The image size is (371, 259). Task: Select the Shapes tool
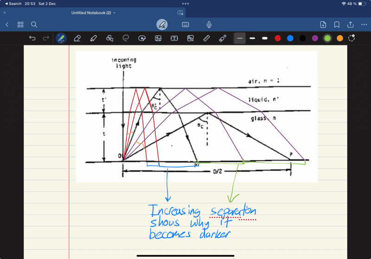(x=109, y=38)
